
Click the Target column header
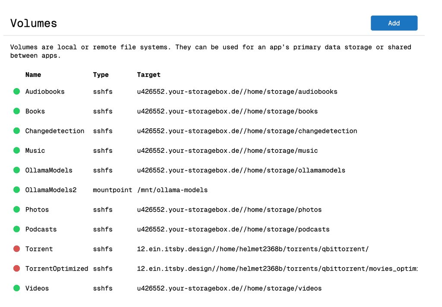pyautogui.click(x=148, y=75)
